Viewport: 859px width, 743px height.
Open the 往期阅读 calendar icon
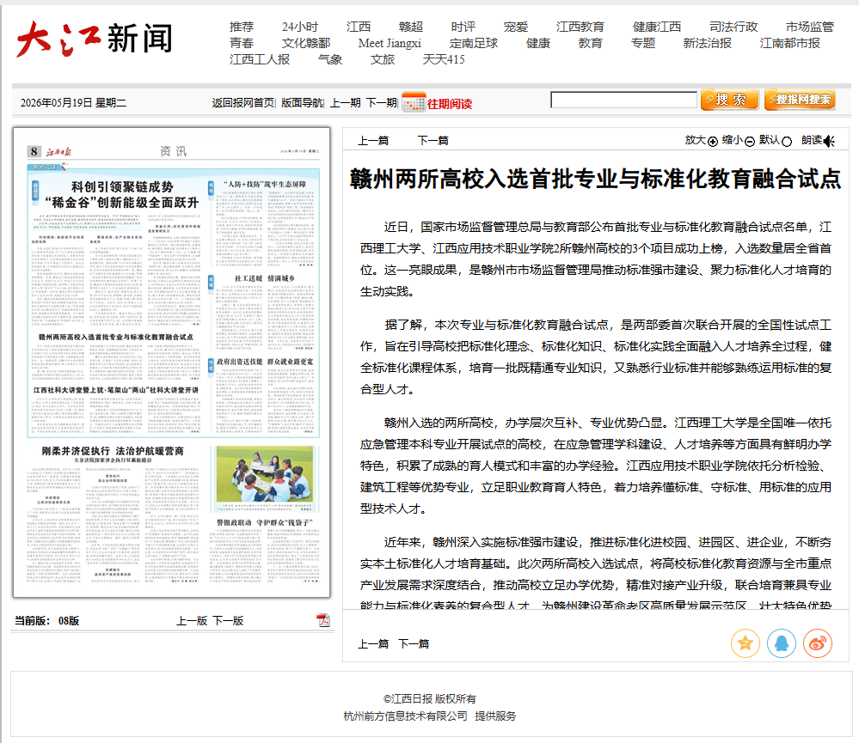coord(414,102)
